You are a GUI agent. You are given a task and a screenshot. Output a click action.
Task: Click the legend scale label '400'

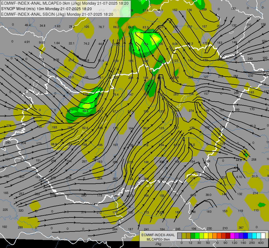(x=260, y=243)
